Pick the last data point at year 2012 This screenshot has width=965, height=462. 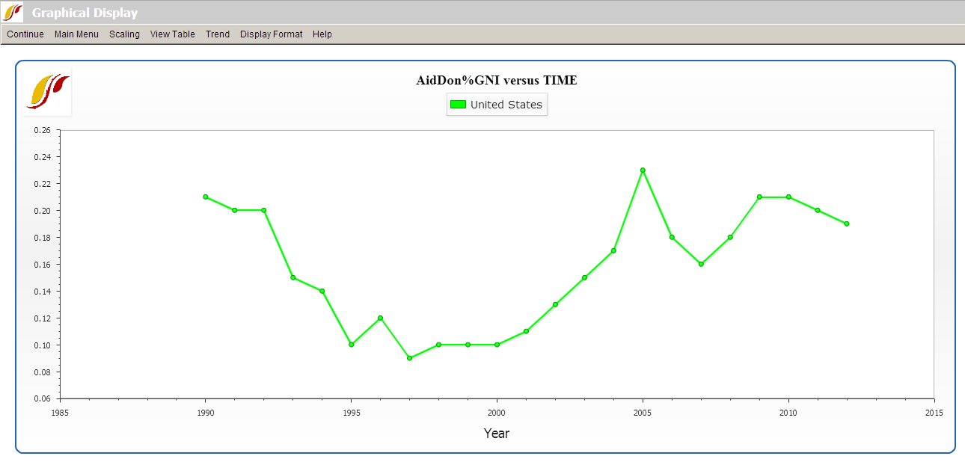[846, 224]
